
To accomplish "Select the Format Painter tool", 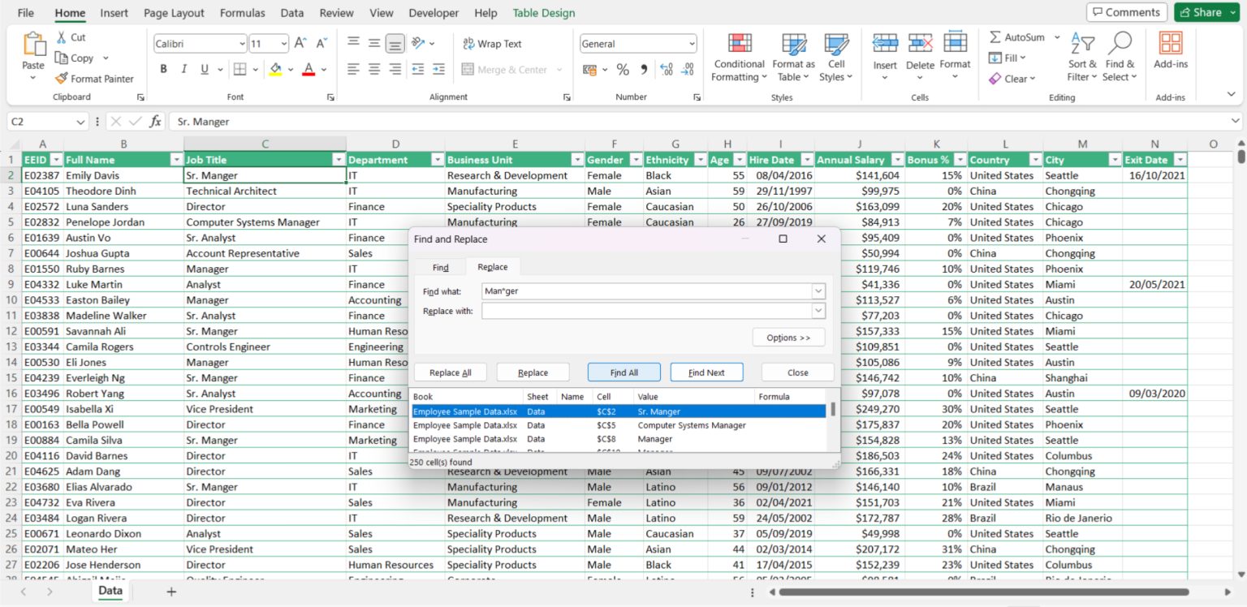I will click(96, 79).
